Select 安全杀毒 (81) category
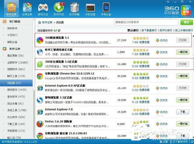Image resolution: width=194 pixels, height=144 pixels. point(15,104)
